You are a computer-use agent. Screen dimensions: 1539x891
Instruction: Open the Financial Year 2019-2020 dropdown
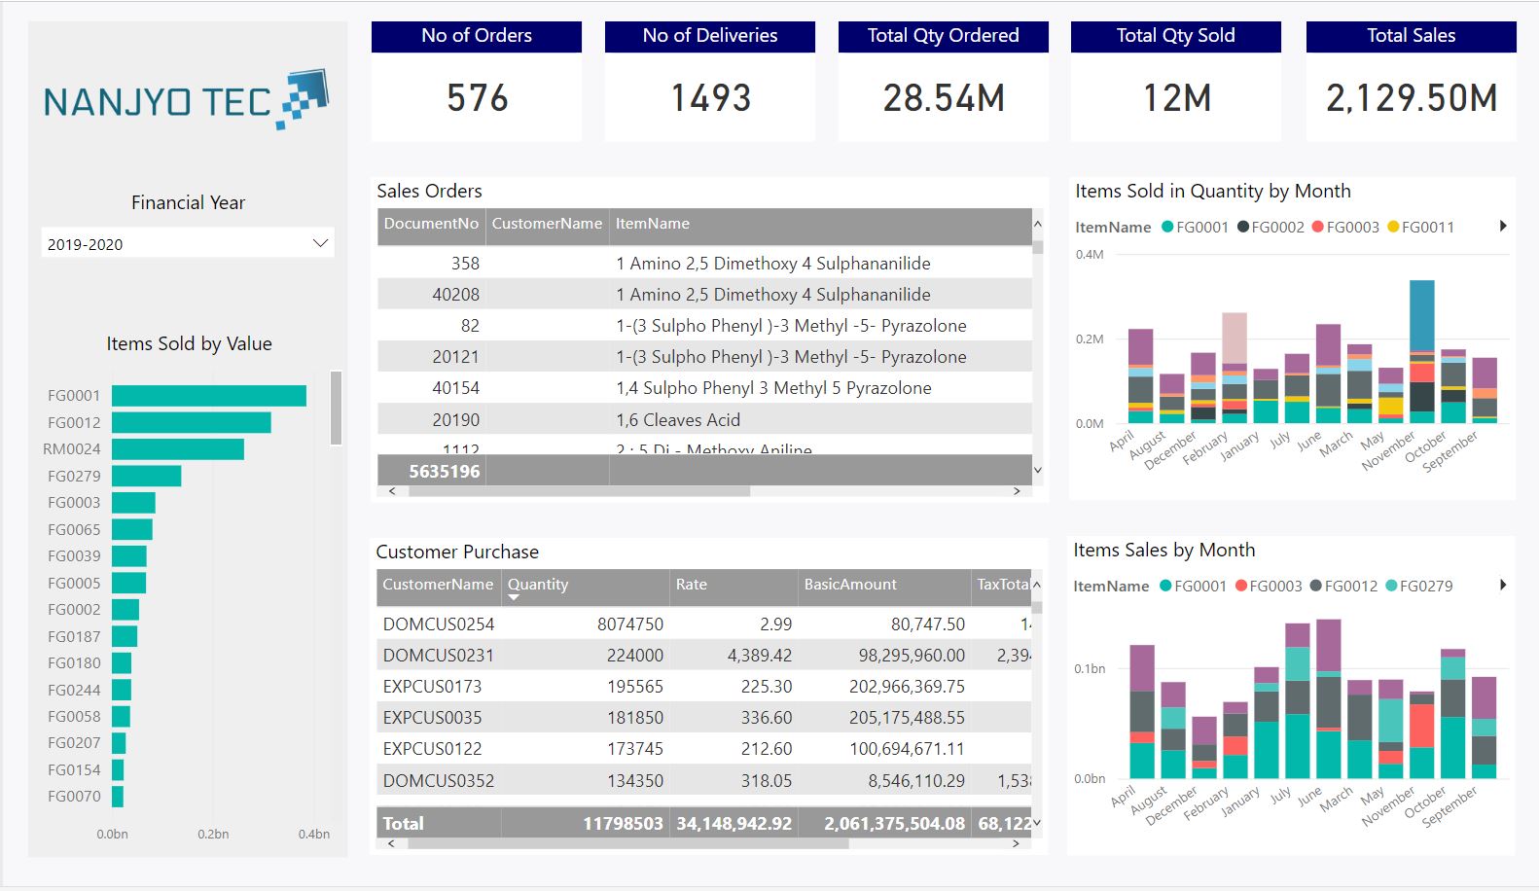[188, 243]
